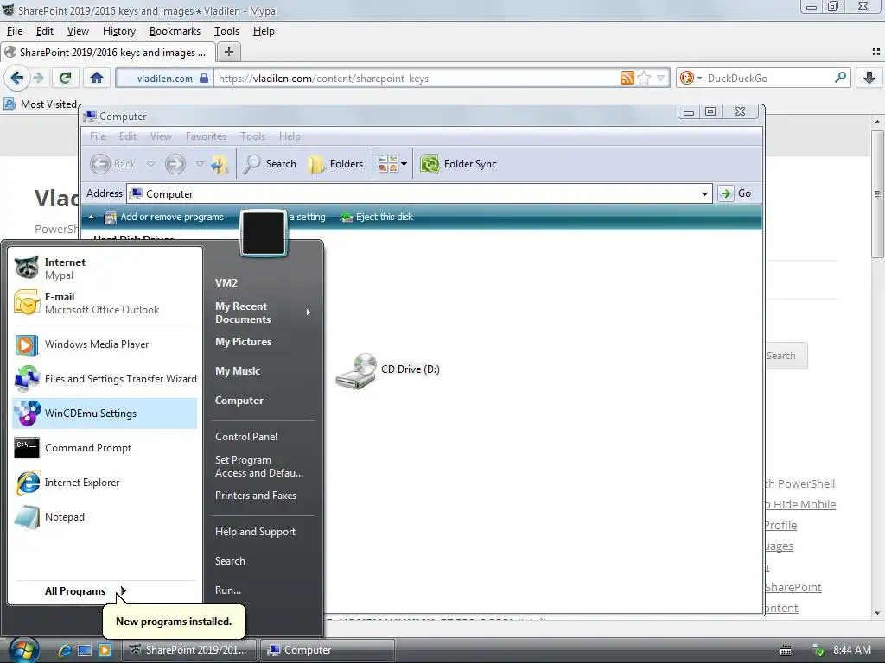Start Files and Settings Transfer Wizard
The width and height of the screenshot is (885, 663).
(x=105, y=379)
